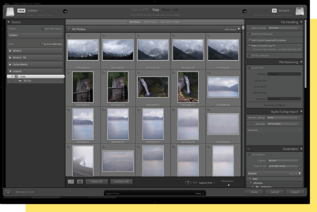Screen dimensions: 317x212
Task: Collapse the File Handling panel
Action: coord(301,22)
